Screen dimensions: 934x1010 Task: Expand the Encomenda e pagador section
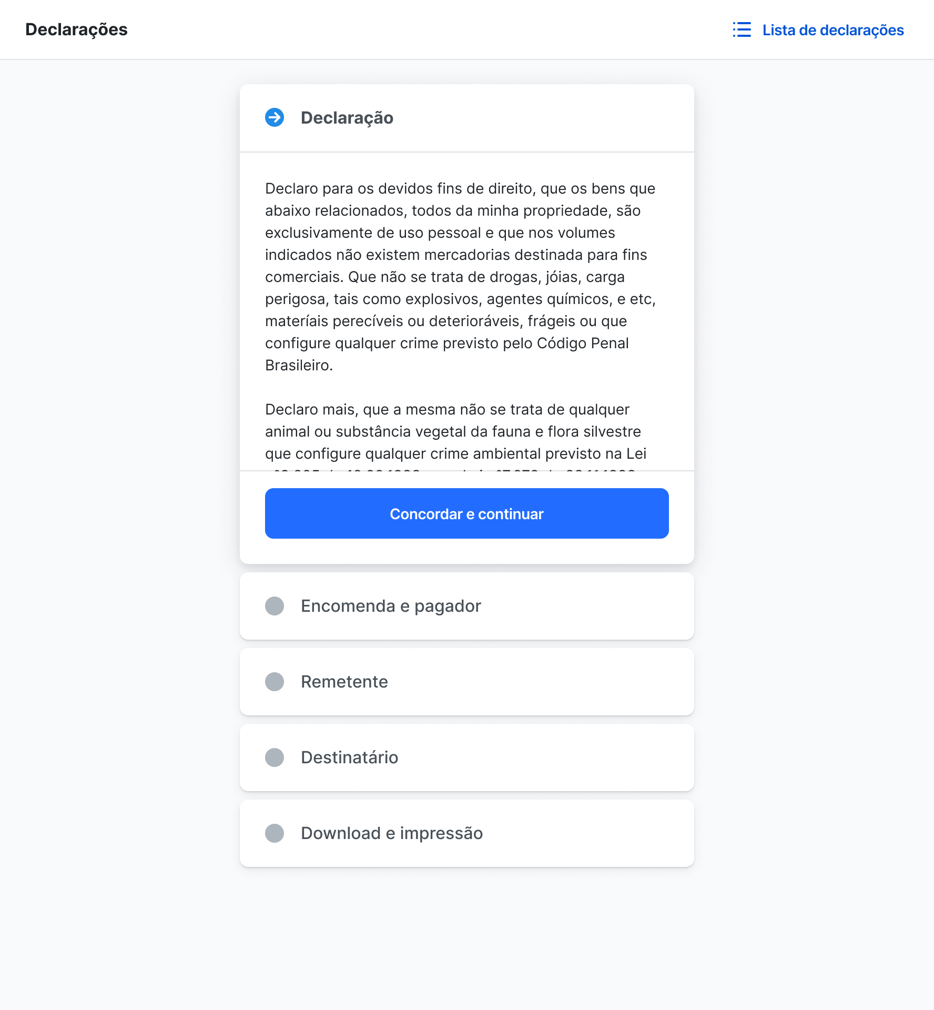[x=391, y=606]
